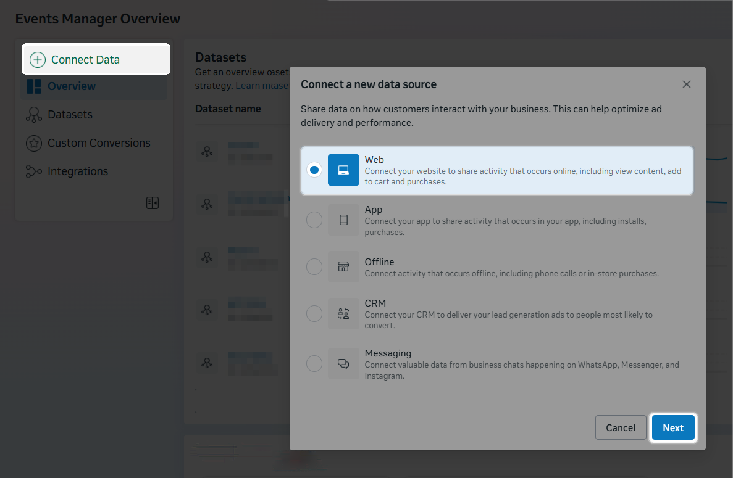
Task: Open the Overview sidebar item
Action: click(x=71, y=86)
